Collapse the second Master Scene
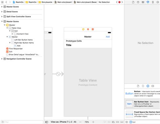This screenshot has height=124, width=160. 2,21
